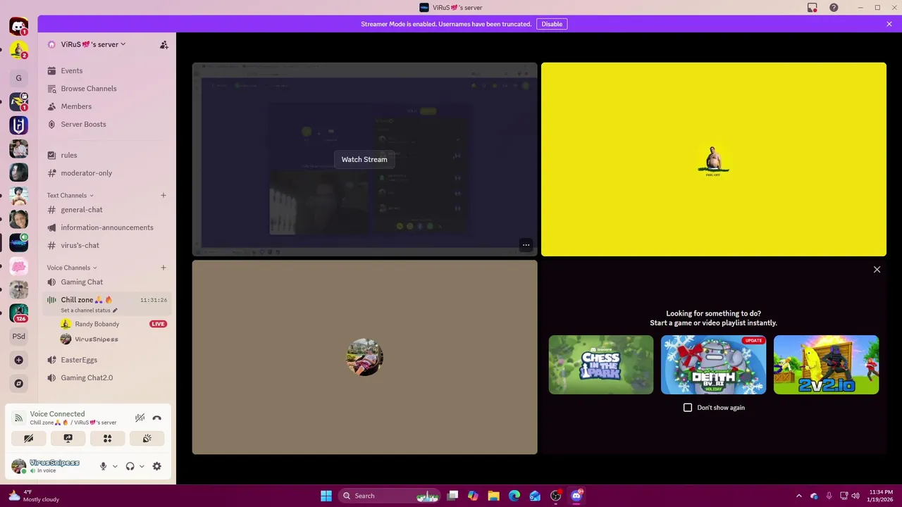Screen dimensions: 902x507
Task: Open the Rainbow Six Siege server icon
Action: (19, 125)
